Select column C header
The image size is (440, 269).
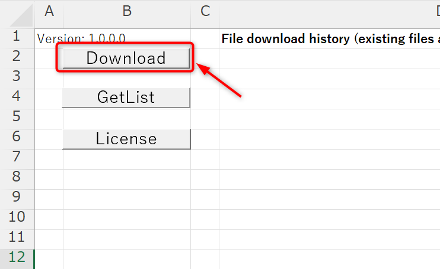point(205,11)
